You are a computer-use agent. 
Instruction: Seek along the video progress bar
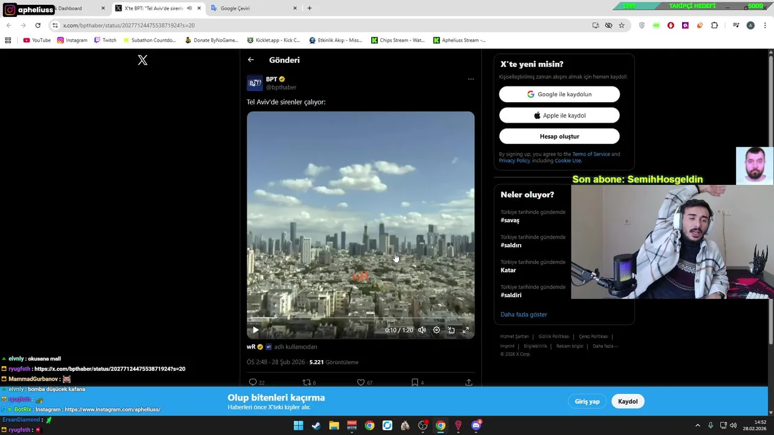[360, 318]
